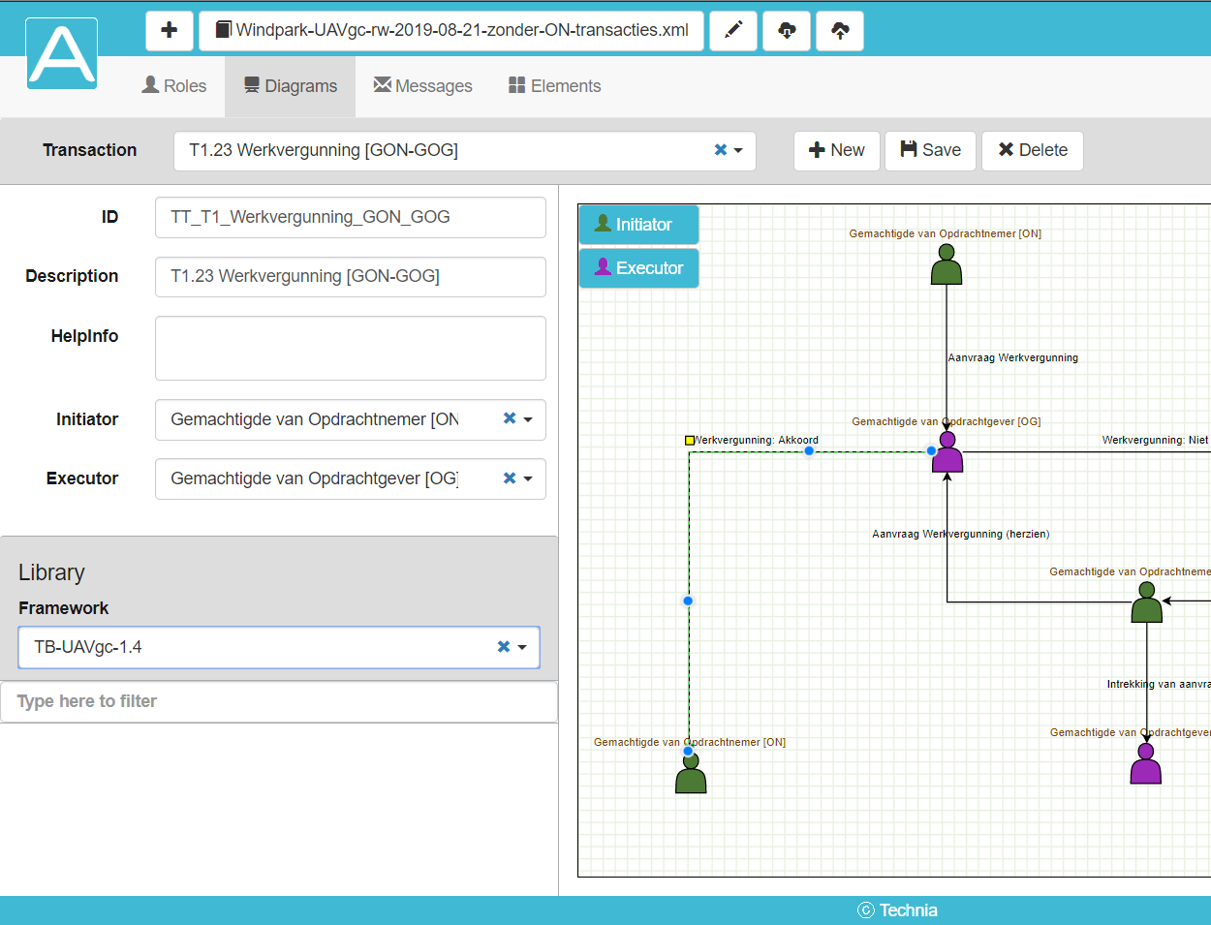Image resolution: width=1211 pixels, height=925 pixels.
Task: Clear the Transaction selection with the X
Action: pyautogui.click(x=720, y=150)
